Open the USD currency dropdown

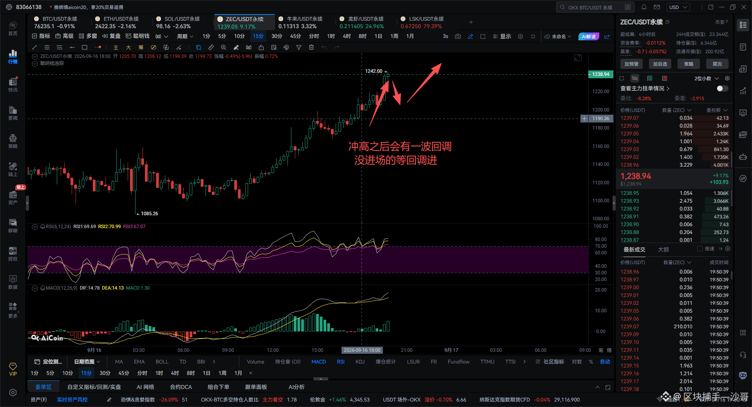pyautogui.click(x=678, y=7)
